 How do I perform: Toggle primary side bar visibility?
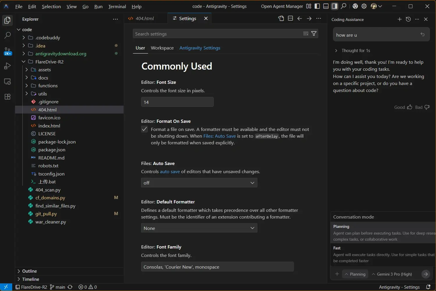click(317, 6)
